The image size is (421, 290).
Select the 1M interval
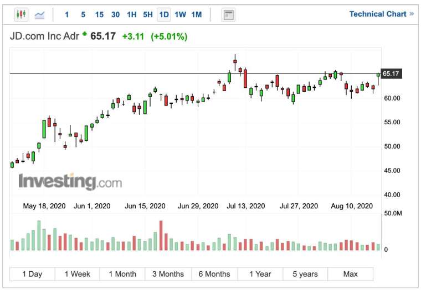click(197, 14)
